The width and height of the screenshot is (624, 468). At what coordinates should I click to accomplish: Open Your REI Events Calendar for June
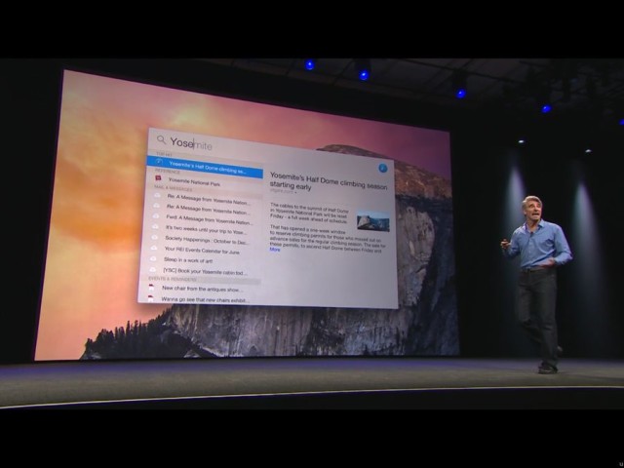pos(202,251)
